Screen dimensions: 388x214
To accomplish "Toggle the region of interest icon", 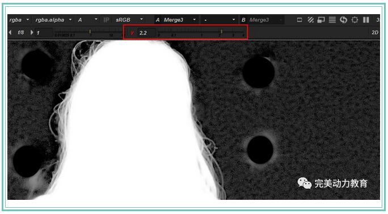I will 355,20.
